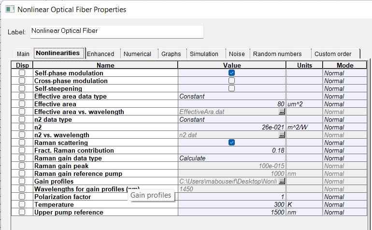Enable the Cross-phase modulation value checkbox
The width and height of the screenshot is (372, 230).
(232, 81)
